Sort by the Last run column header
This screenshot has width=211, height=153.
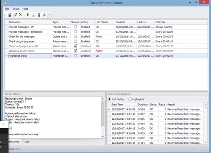point(146,22)
